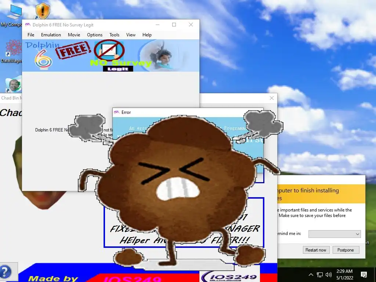Click the Legit label in the banner
The height and width of the screenshot is (282, 376).
point(118,69)
